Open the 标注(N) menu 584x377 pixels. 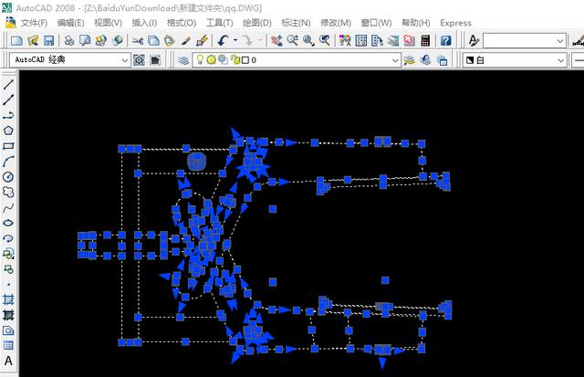coord(295,22)
